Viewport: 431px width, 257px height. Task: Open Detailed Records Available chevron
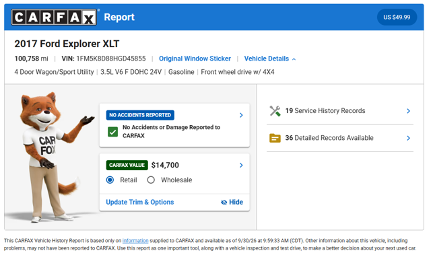pyautogui.click(x=409, y=138)
